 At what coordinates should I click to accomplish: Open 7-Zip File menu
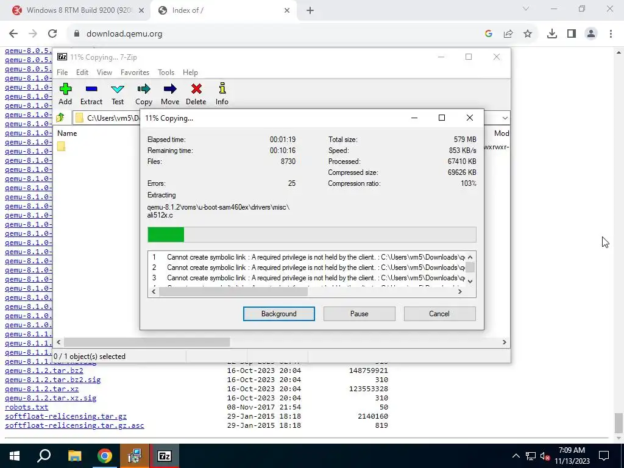tap(62, 73)
